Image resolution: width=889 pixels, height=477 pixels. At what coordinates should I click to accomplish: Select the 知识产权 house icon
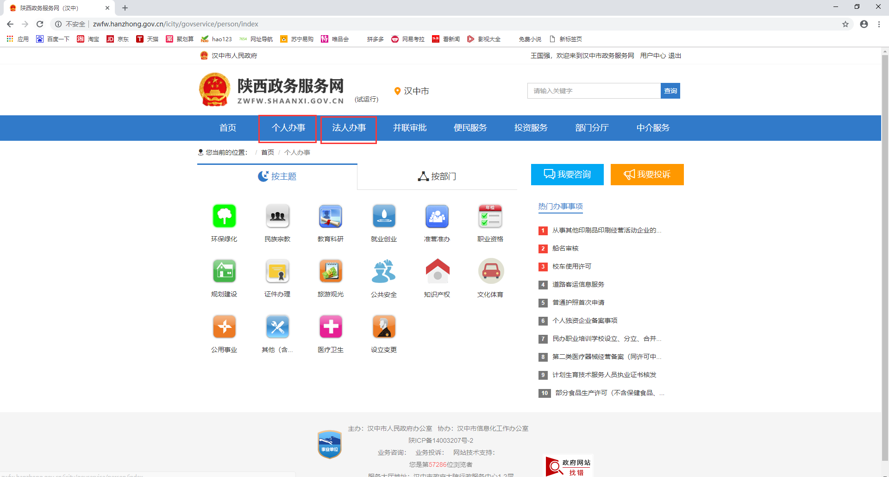click(437, 271)
